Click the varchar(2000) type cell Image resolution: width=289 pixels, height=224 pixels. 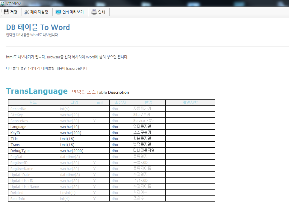tap(74, 151)
